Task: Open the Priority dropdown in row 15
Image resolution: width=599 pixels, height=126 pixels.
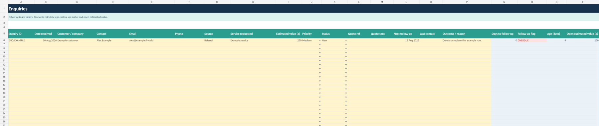Action: (x=320, y=77)
